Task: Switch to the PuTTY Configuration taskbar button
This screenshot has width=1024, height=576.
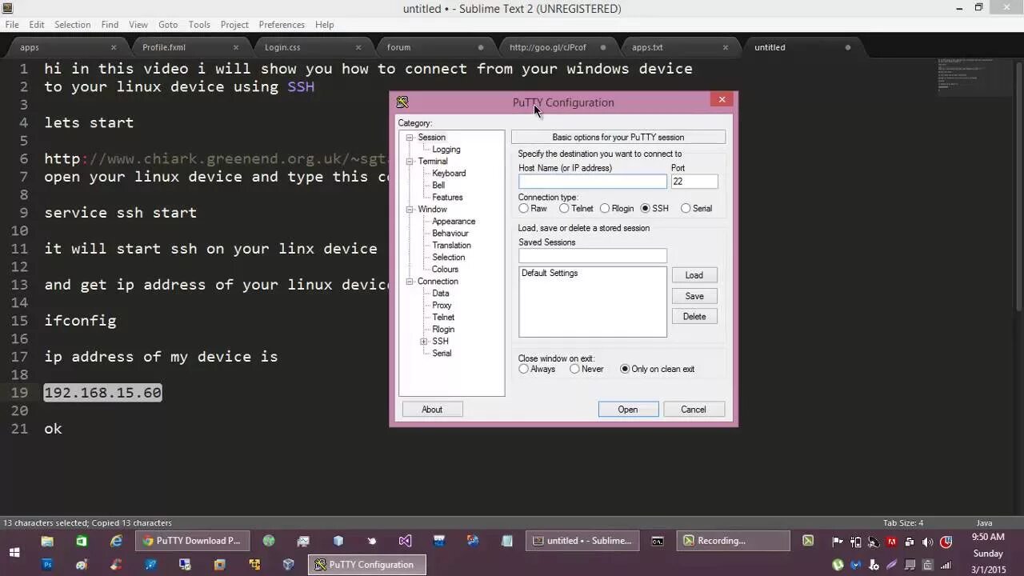Action: click(367, 564)
